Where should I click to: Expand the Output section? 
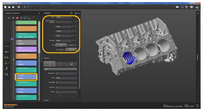point(46,100)
